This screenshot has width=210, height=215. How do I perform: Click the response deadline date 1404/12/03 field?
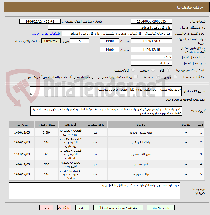tap(151, 41)
